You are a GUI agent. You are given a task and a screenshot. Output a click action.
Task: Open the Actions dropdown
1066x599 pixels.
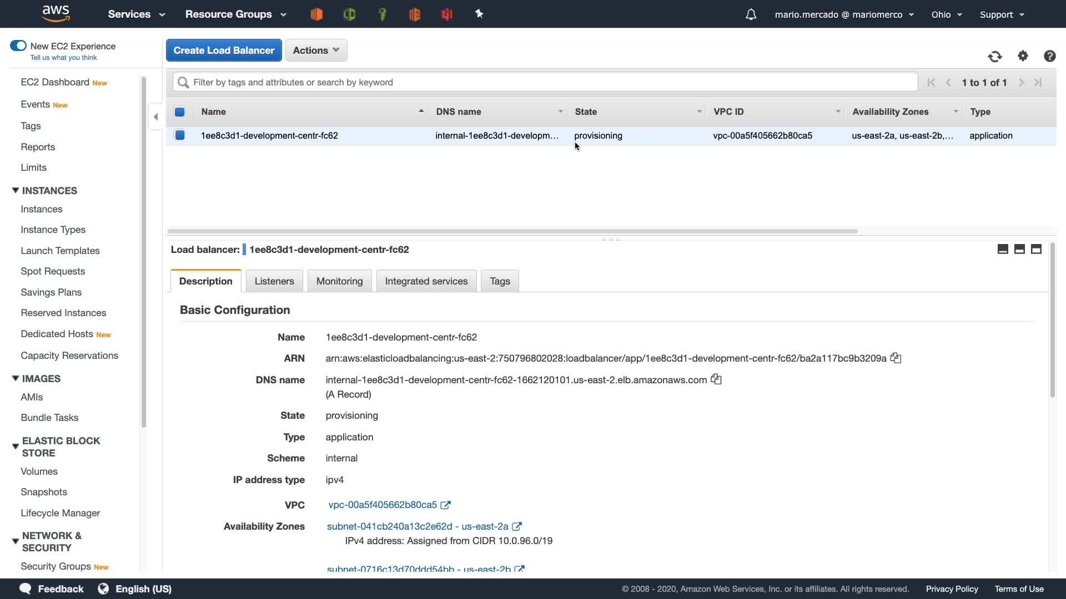(x=316, y=50)
